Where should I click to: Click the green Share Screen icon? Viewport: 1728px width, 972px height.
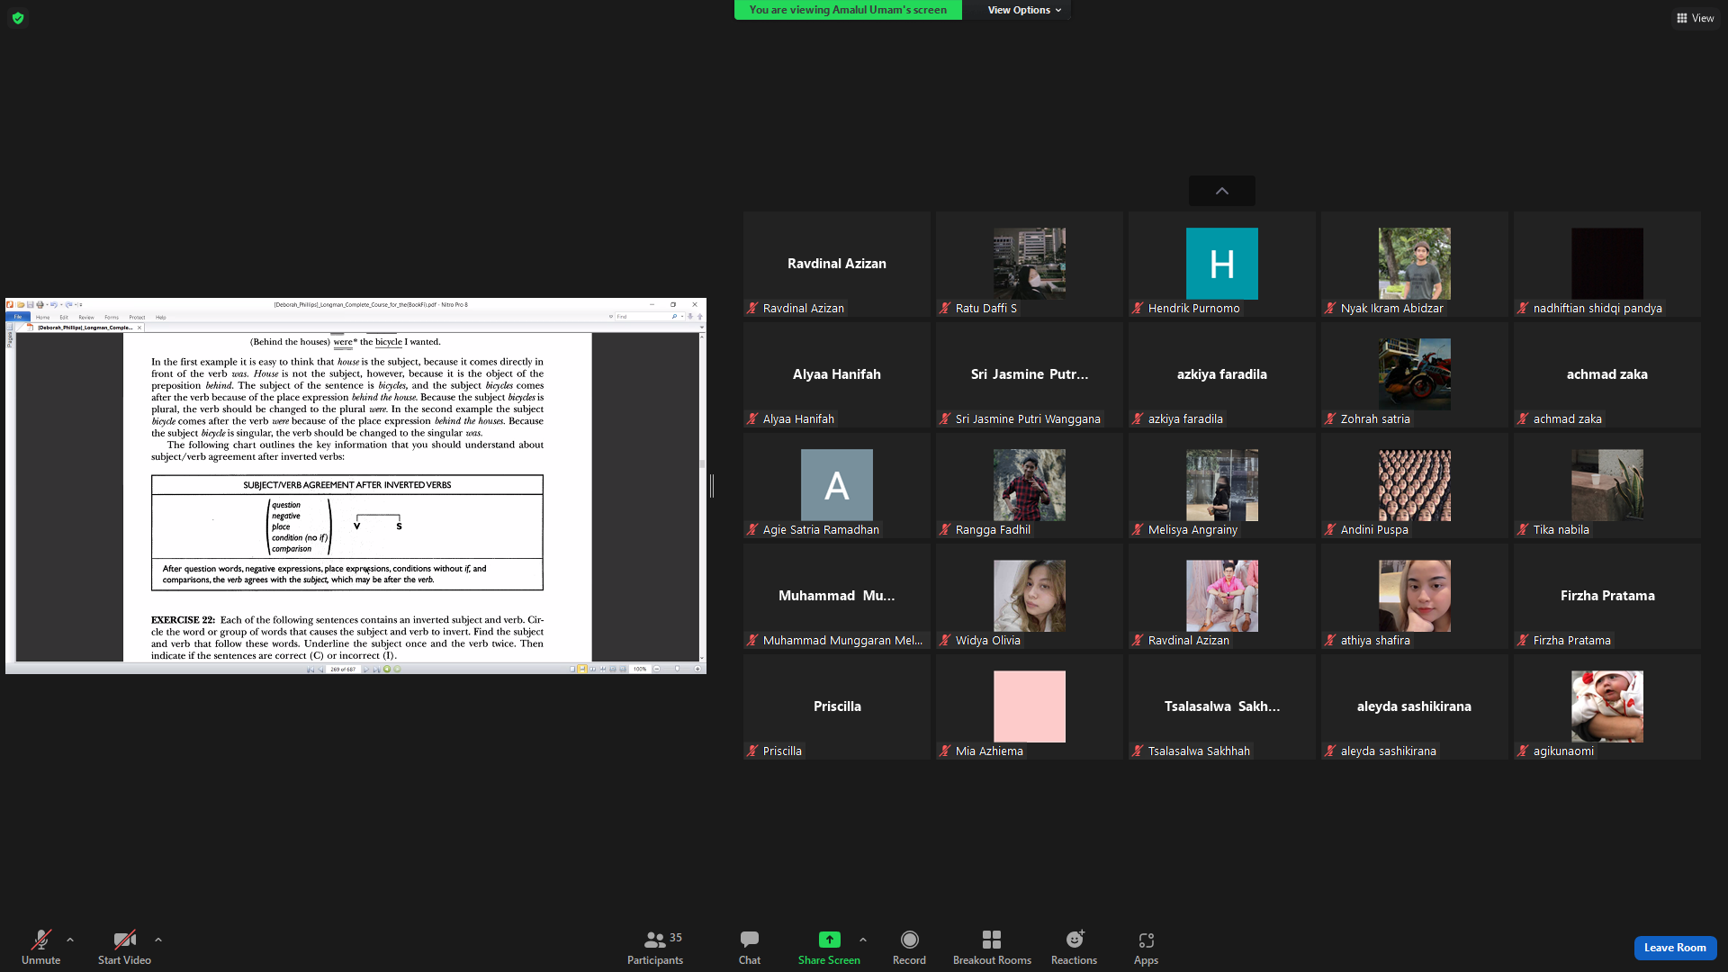[829, 940]
